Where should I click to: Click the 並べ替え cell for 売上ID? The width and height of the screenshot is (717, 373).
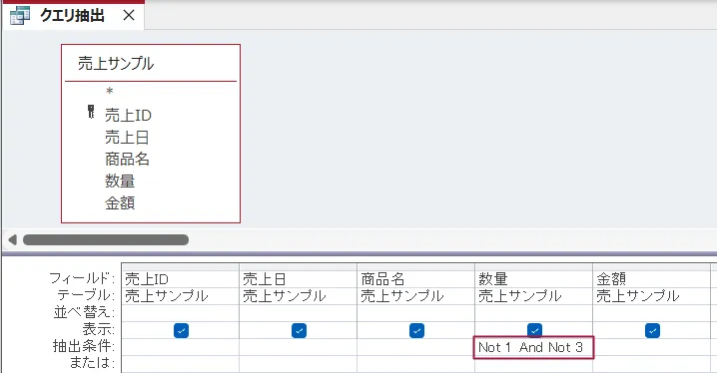click(180, 313)
